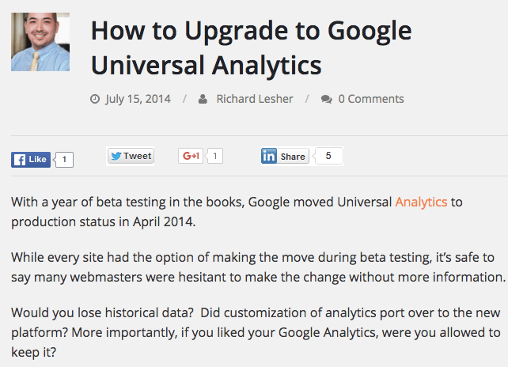This screenshot has height=367, width=508.
Task: Open the Google +1 count bubble
Action: point(214,156)
